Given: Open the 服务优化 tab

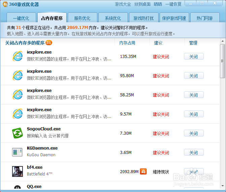Looking at the screenshot, I should pyautogui.click(x=82, y=18).
